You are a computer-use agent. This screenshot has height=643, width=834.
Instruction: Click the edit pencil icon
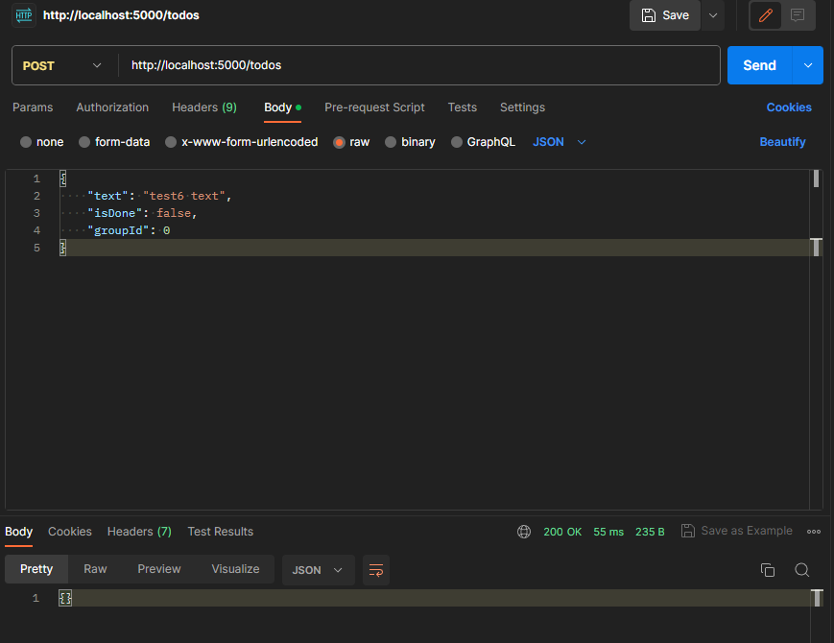pos(766,15)
